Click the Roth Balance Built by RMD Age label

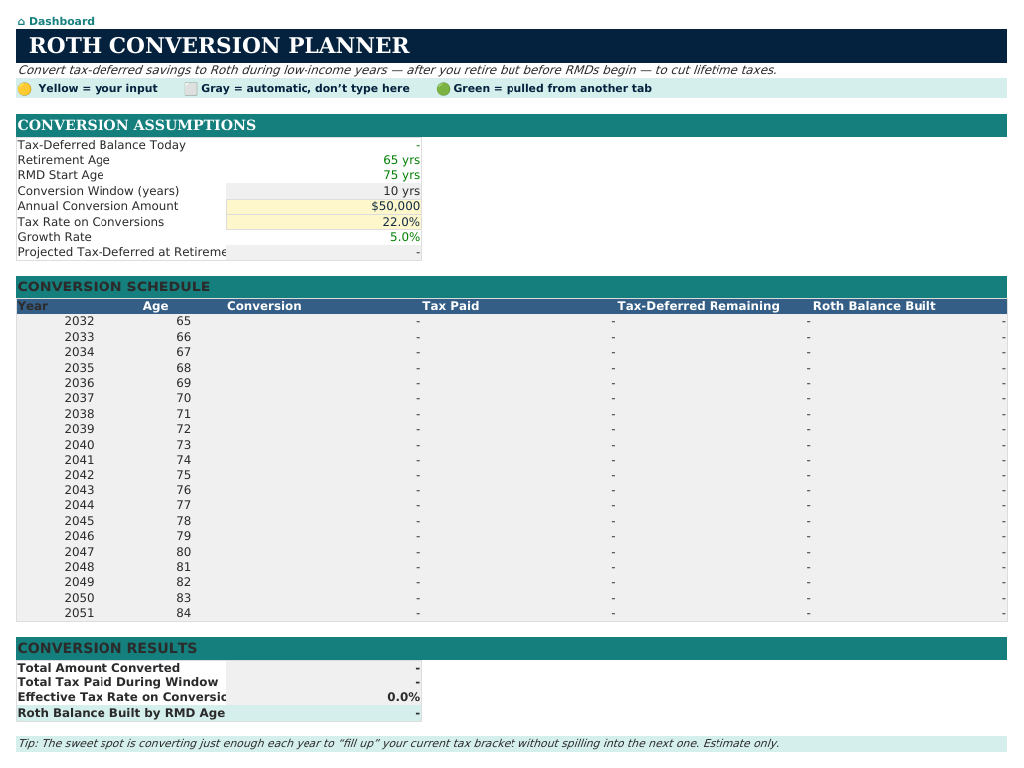121,714
